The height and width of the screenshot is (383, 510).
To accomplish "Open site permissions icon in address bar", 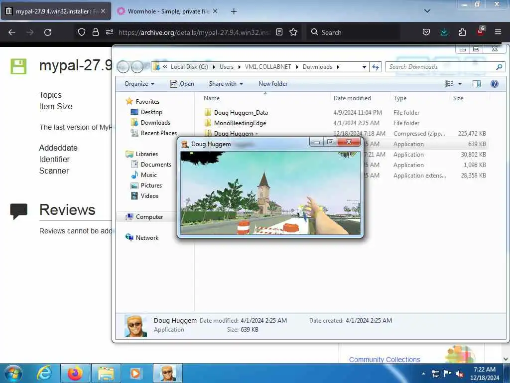I will 109,32.
